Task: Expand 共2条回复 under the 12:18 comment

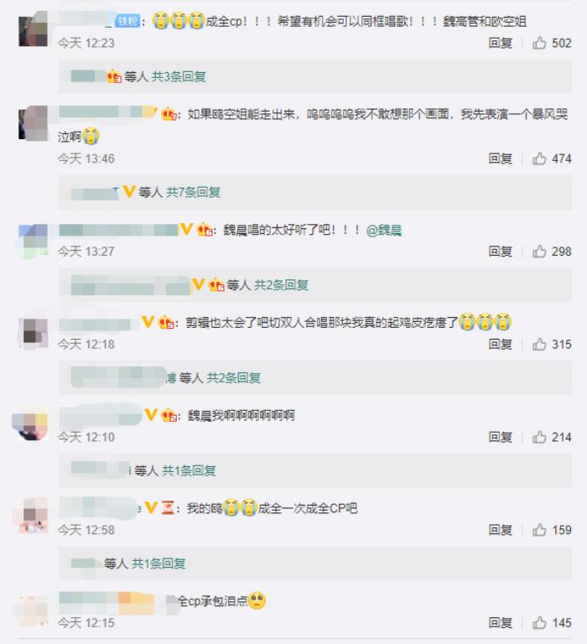Action: [233, 377]
